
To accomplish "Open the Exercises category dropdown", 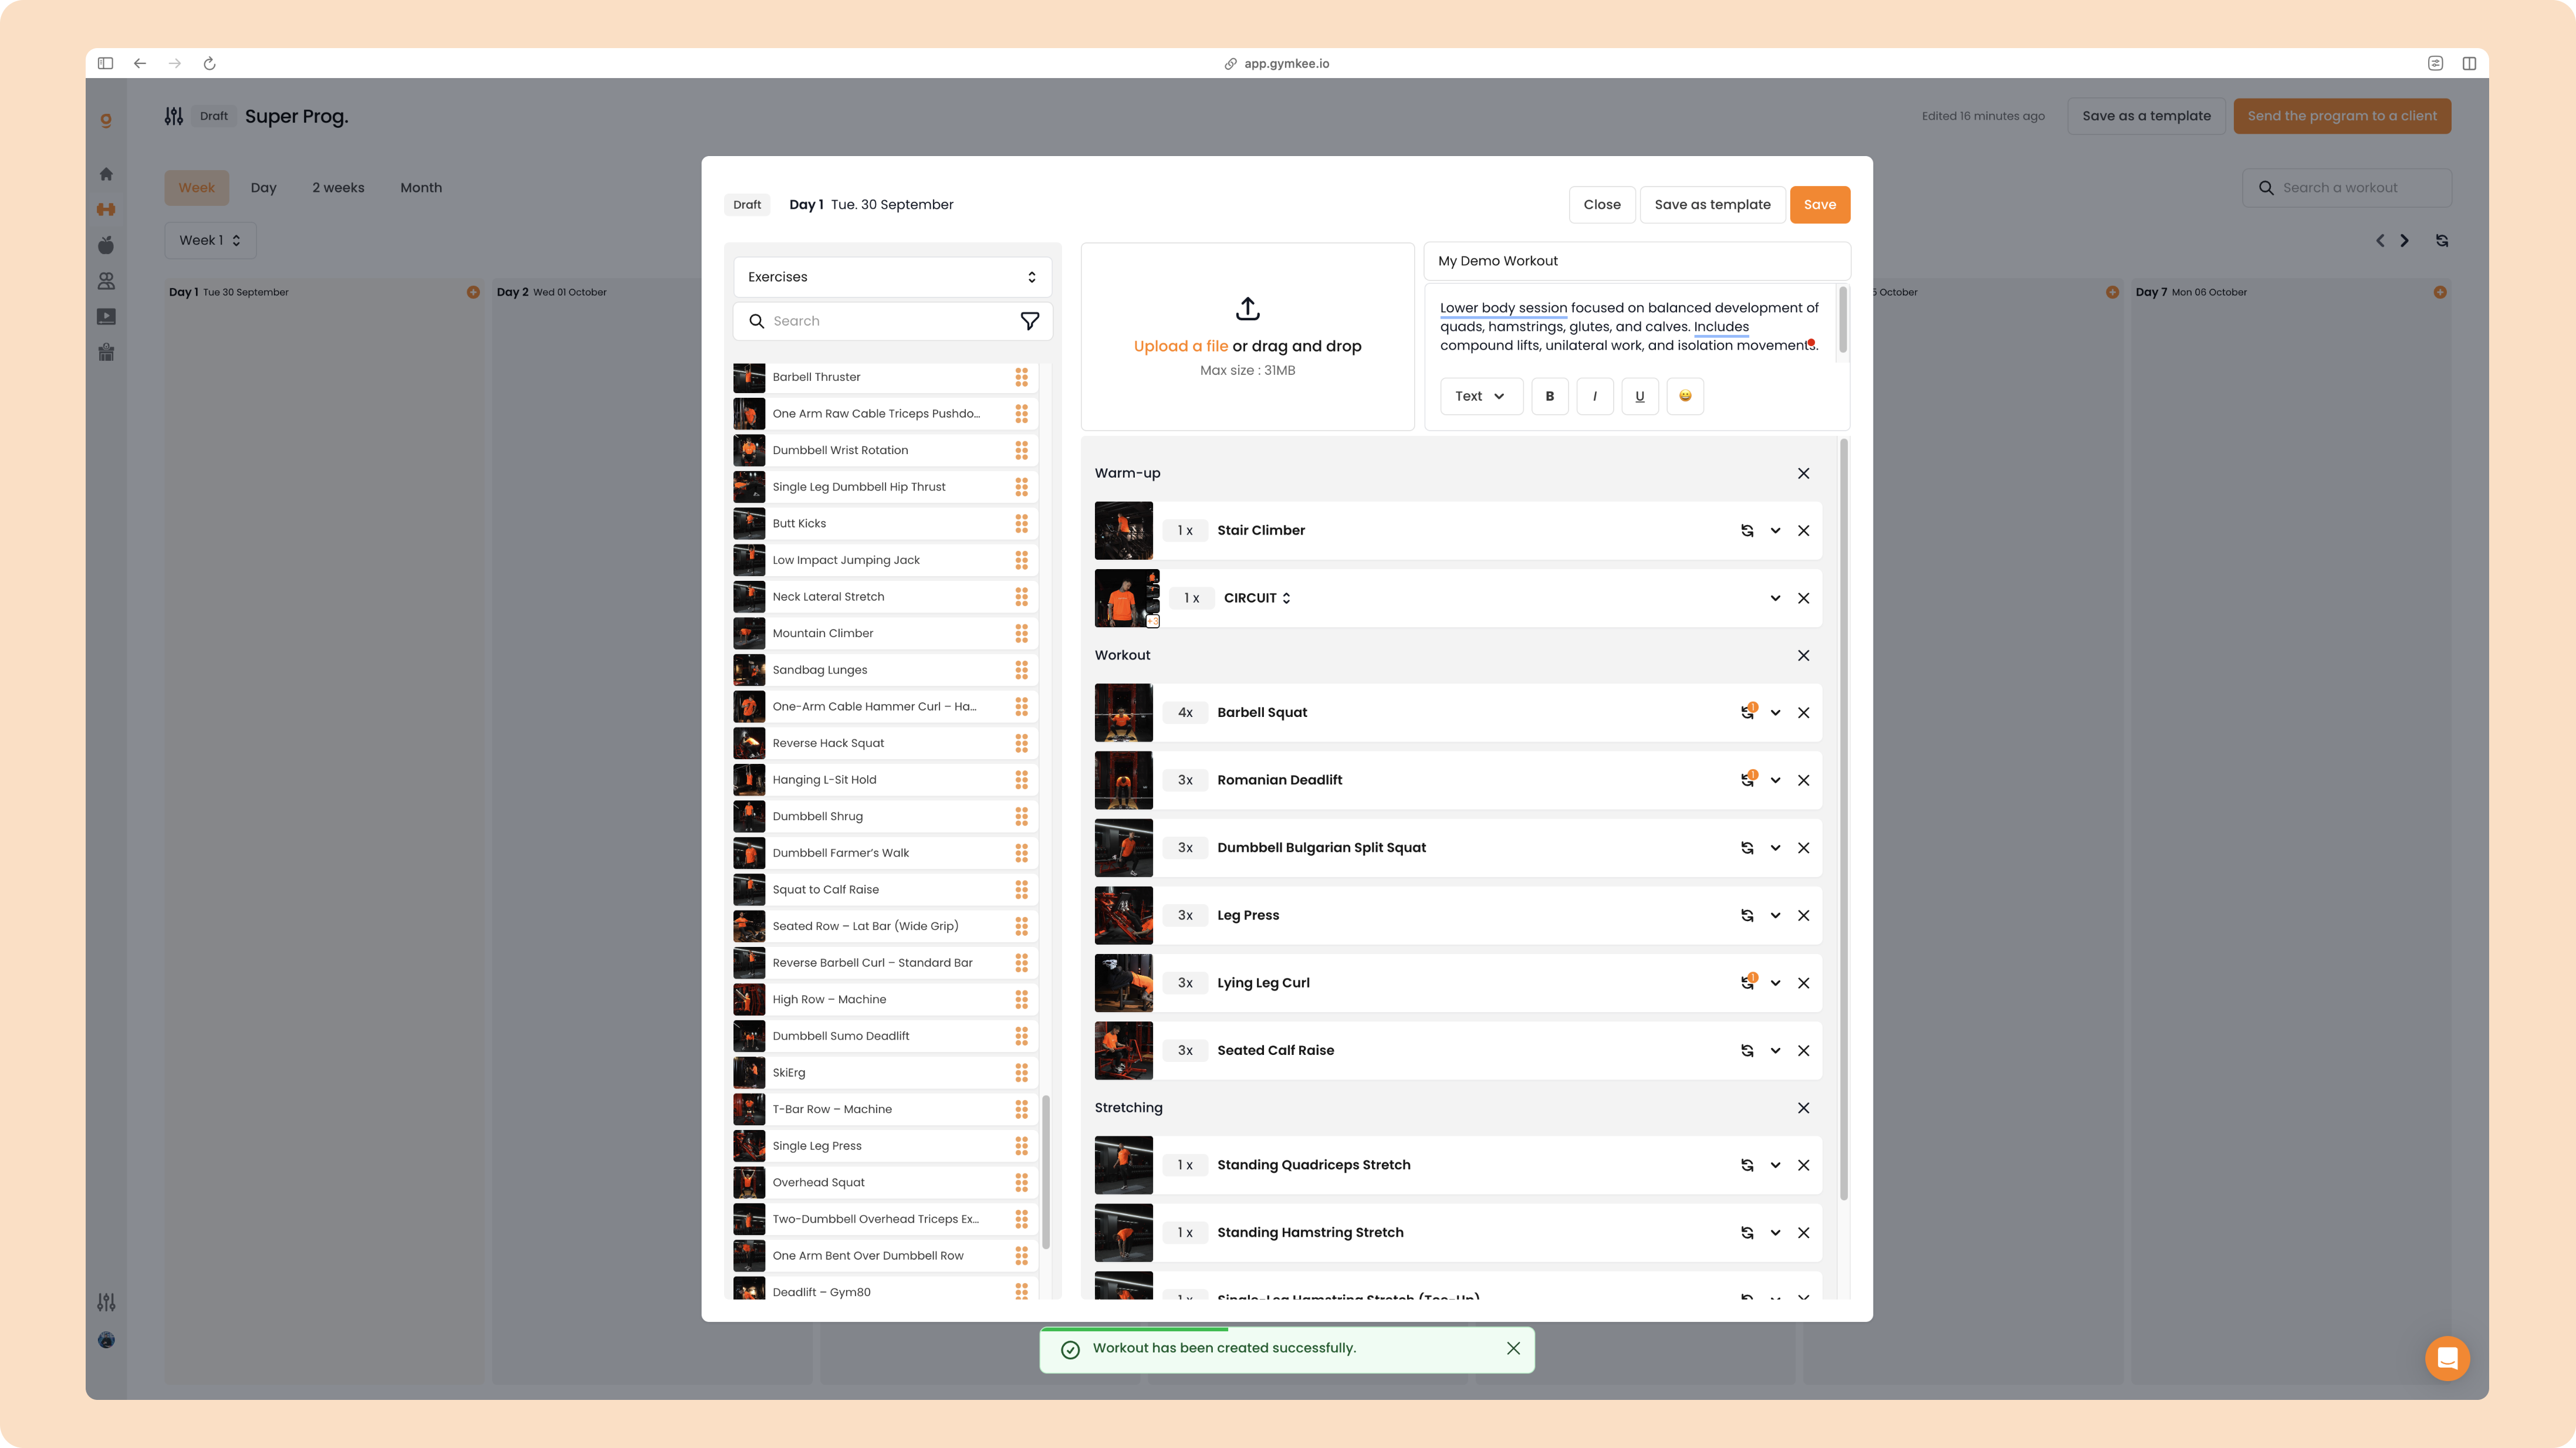I will pos(892,277).
